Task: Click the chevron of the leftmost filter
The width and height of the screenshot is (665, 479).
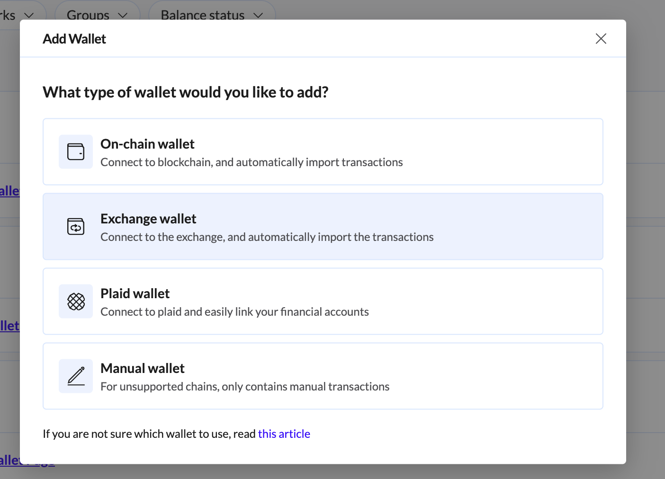Action: [x=29, y=15]
